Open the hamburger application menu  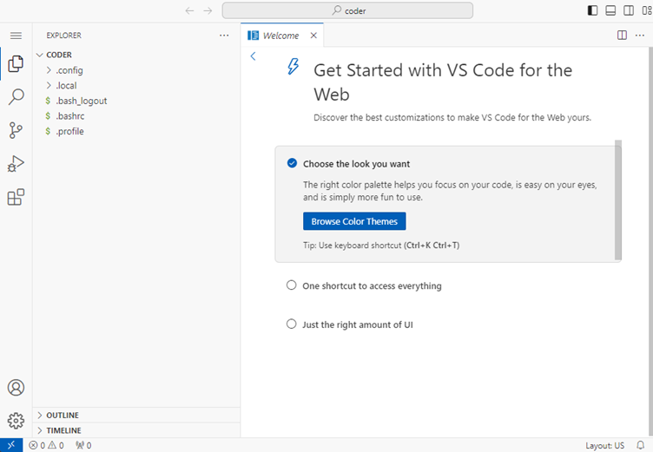click(x=16, y=36)
